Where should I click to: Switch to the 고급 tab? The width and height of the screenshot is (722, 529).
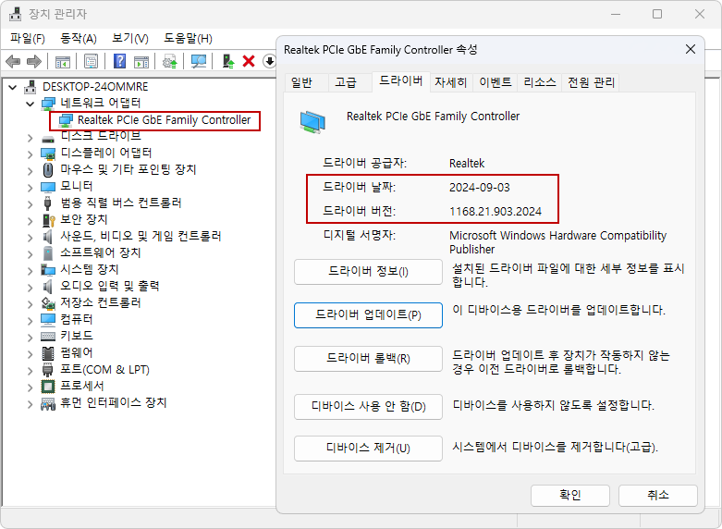tap(349, 82)
